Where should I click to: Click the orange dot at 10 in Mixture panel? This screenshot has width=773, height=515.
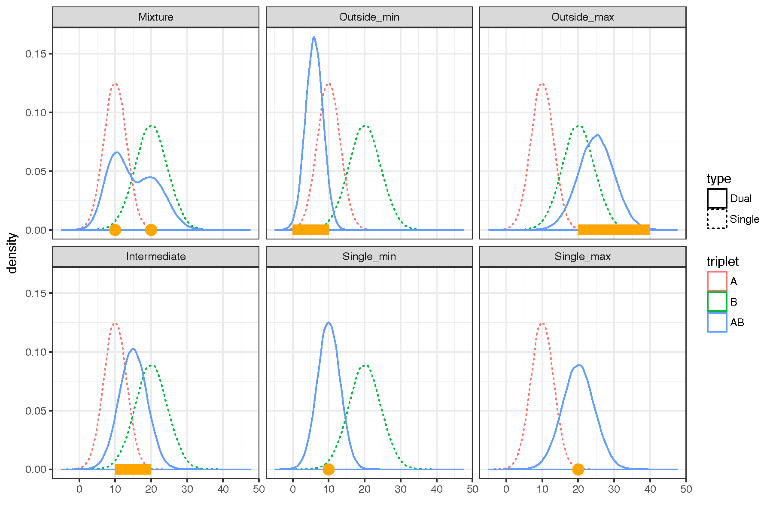tap(115, 230)
